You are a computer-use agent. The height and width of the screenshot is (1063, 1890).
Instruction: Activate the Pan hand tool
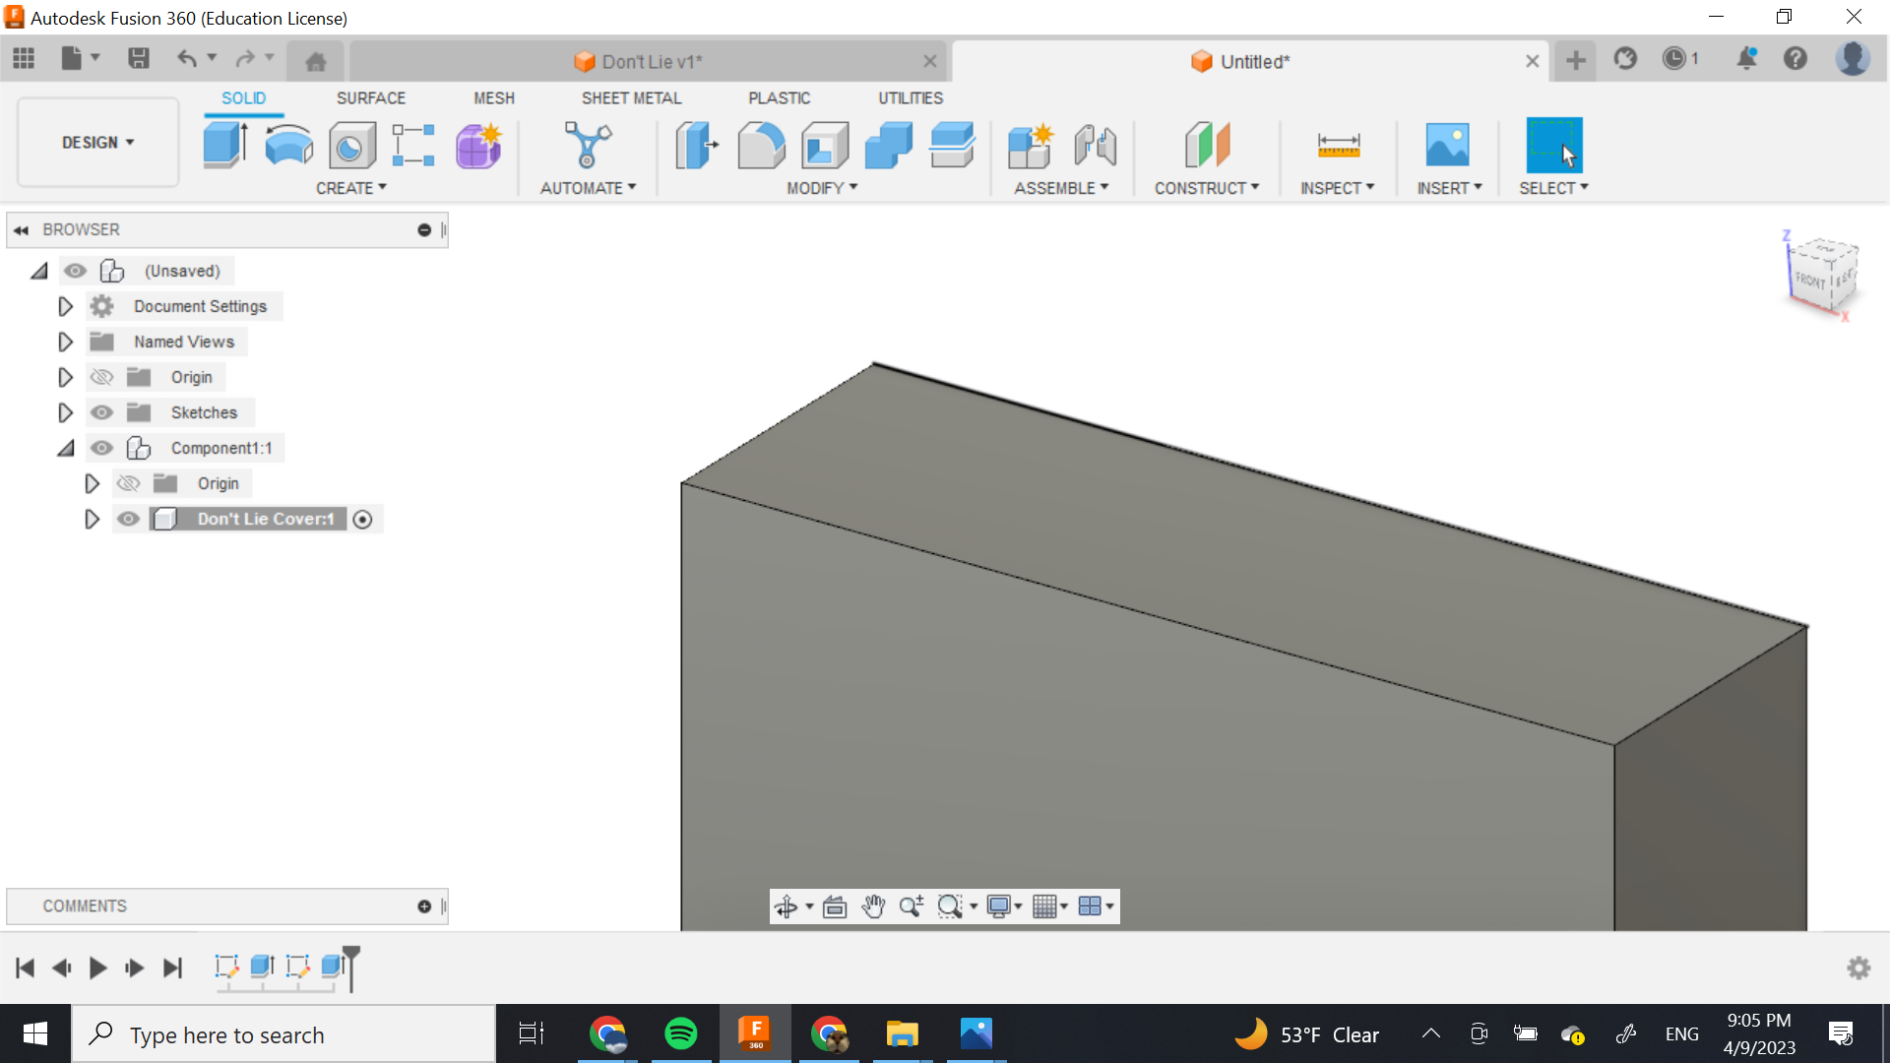(873, 907)
